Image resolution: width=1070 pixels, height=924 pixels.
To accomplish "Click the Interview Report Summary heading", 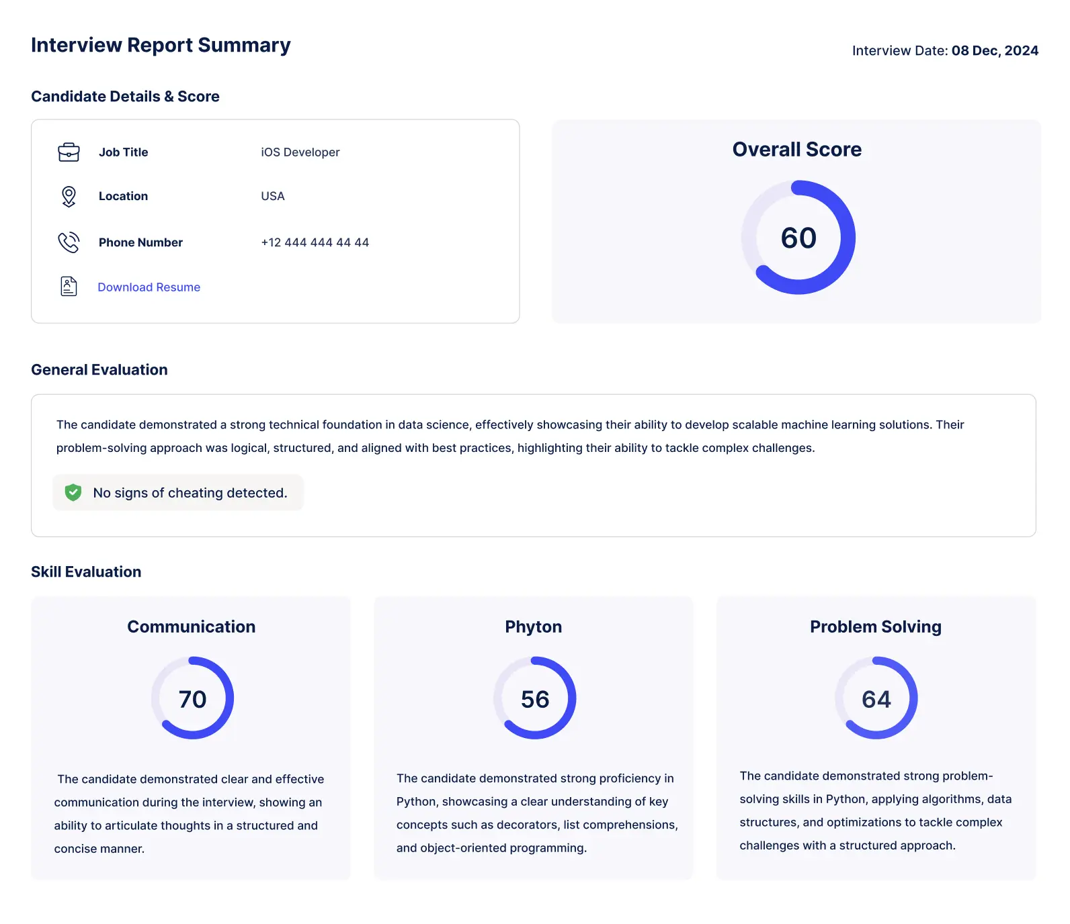I will pyautogui.click(x=161, y=45).
